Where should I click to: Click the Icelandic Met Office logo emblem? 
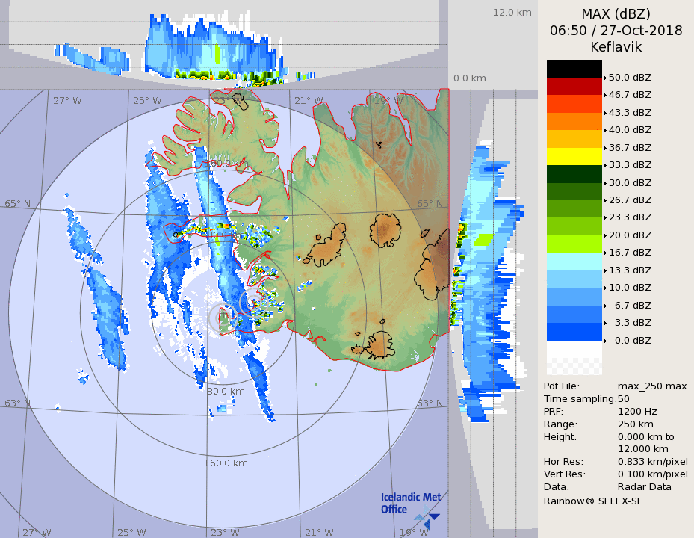click(x=428, y=516)
